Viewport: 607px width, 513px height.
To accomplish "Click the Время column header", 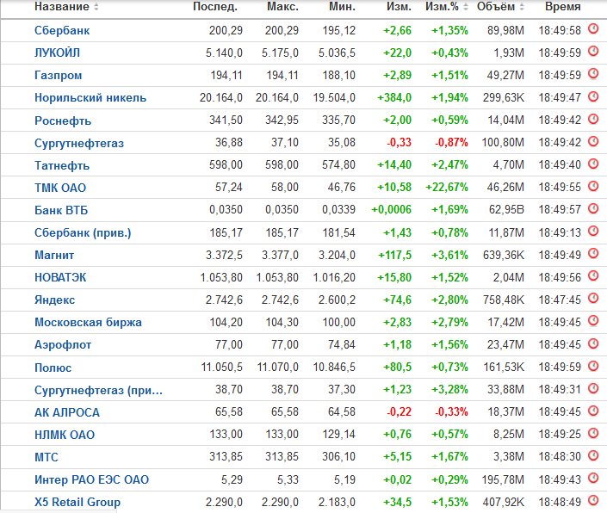I will (563, 7).
